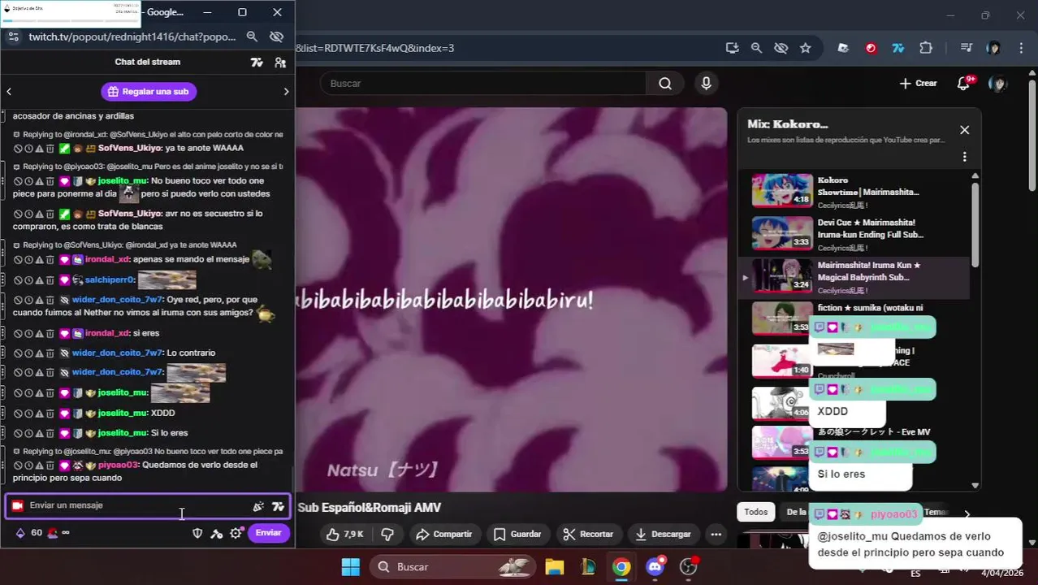
Task: Click Guardar save button
Action: (x=517, y=535)
